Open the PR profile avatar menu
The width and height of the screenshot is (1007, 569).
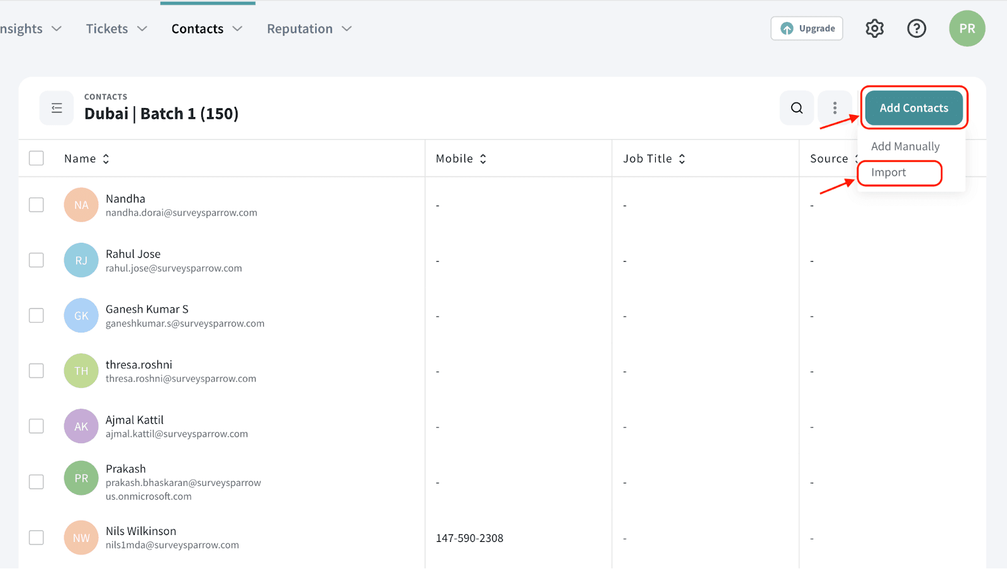click(967, 28)
